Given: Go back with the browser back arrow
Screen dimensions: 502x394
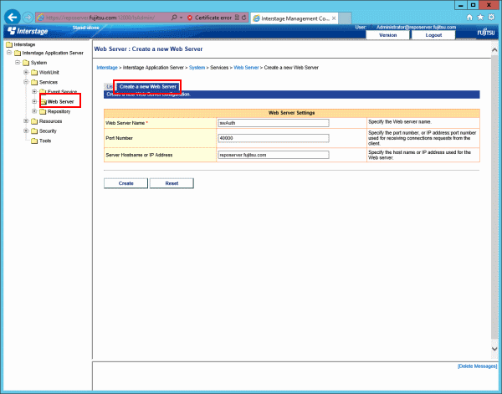Looking at the screenshot, I should (x=13, y=18).
